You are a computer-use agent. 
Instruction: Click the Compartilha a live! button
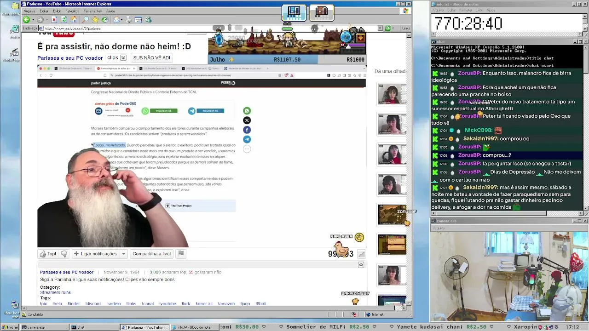(x=151, y=254)
